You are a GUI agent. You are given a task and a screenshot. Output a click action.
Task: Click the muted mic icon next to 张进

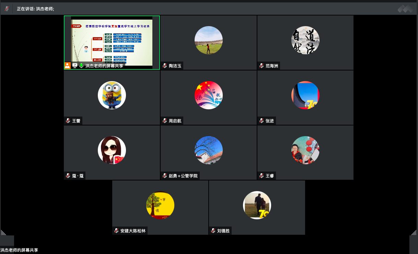coord(262,121)
